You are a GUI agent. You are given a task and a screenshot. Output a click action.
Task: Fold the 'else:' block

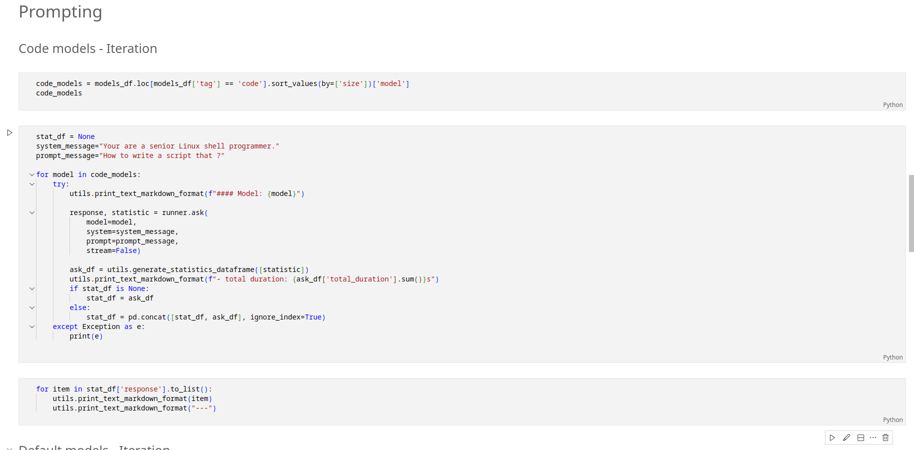click(x=32, y=307)
